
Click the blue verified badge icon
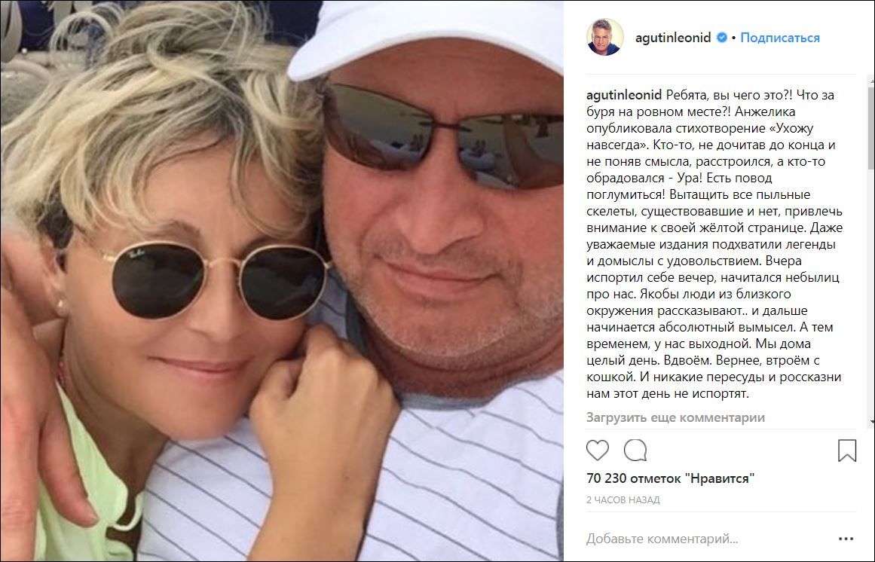pyautogui.click(x=721, y=38)
